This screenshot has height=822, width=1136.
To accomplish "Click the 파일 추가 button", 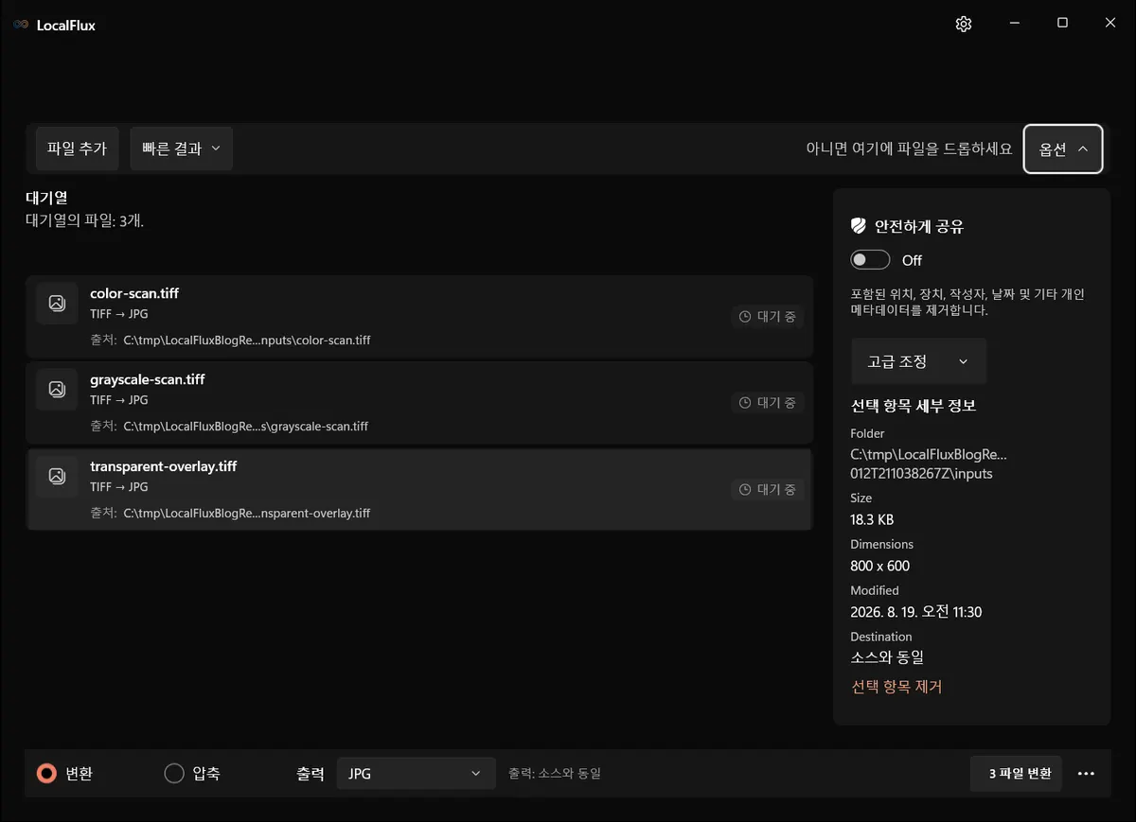I will (77, 149).
